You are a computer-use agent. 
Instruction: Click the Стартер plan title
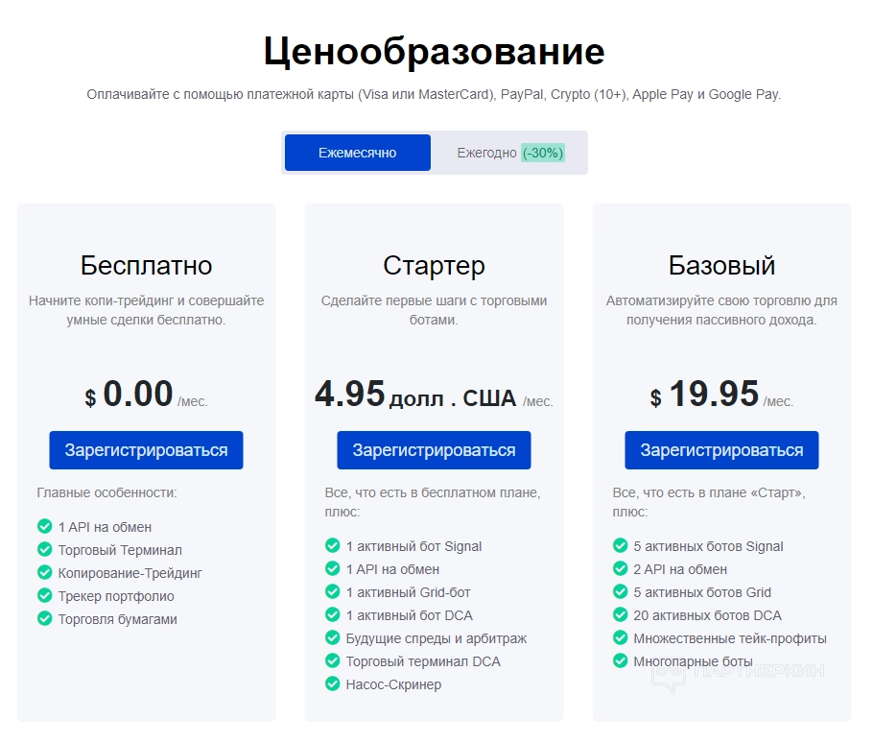[434, 266]
